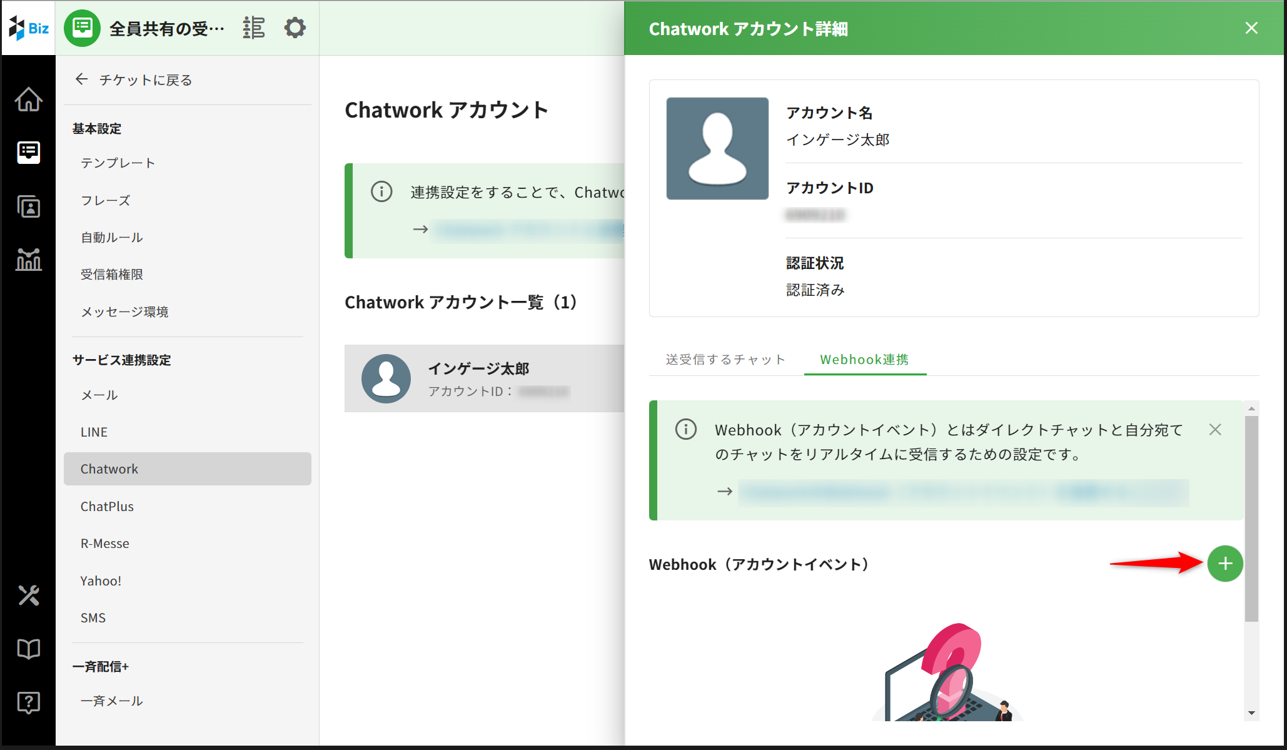The image size is (1287, 750).
Task: Click the Webhook（アカウントイベント） heading
Action: click(760, 564)
